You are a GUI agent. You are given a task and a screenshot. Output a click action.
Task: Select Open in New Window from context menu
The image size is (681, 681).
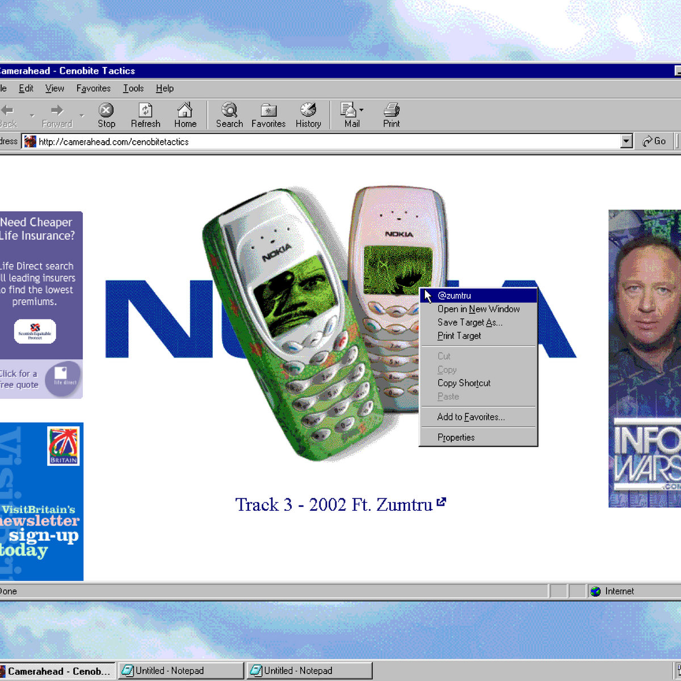click(478, 309)
